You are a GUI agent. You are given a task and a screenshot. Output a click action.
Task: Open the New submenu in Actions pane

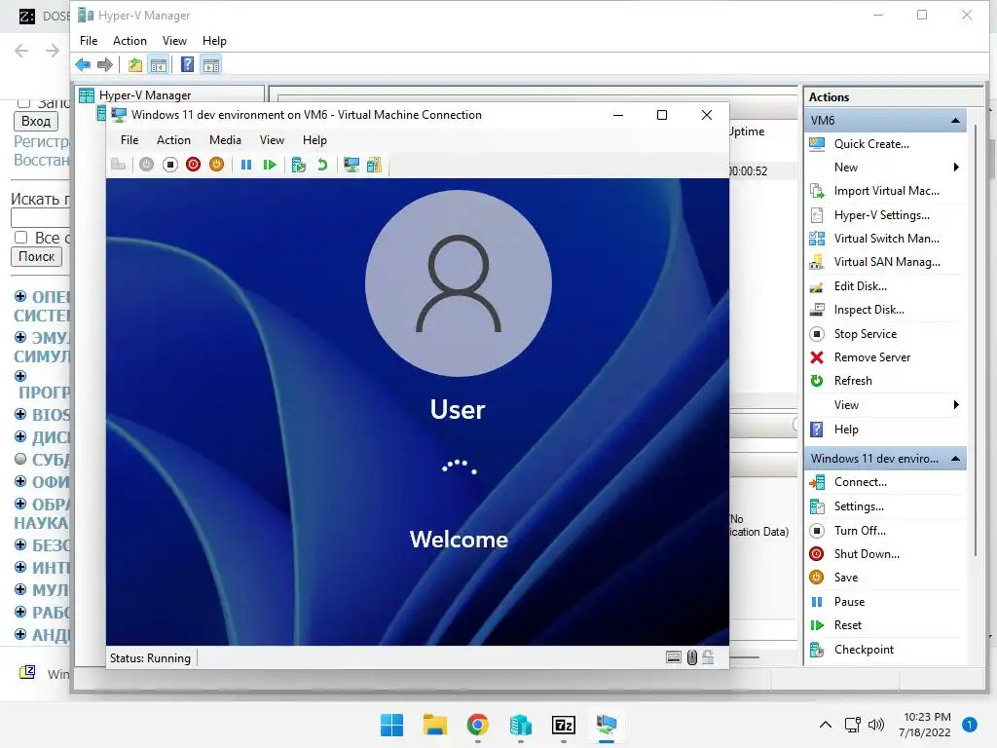(886, 168)
